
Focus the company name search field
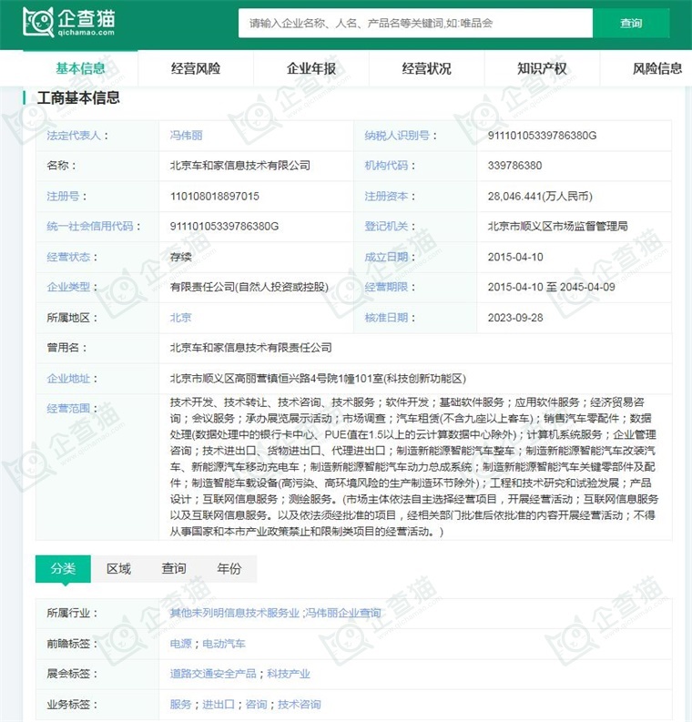point(415,23)
